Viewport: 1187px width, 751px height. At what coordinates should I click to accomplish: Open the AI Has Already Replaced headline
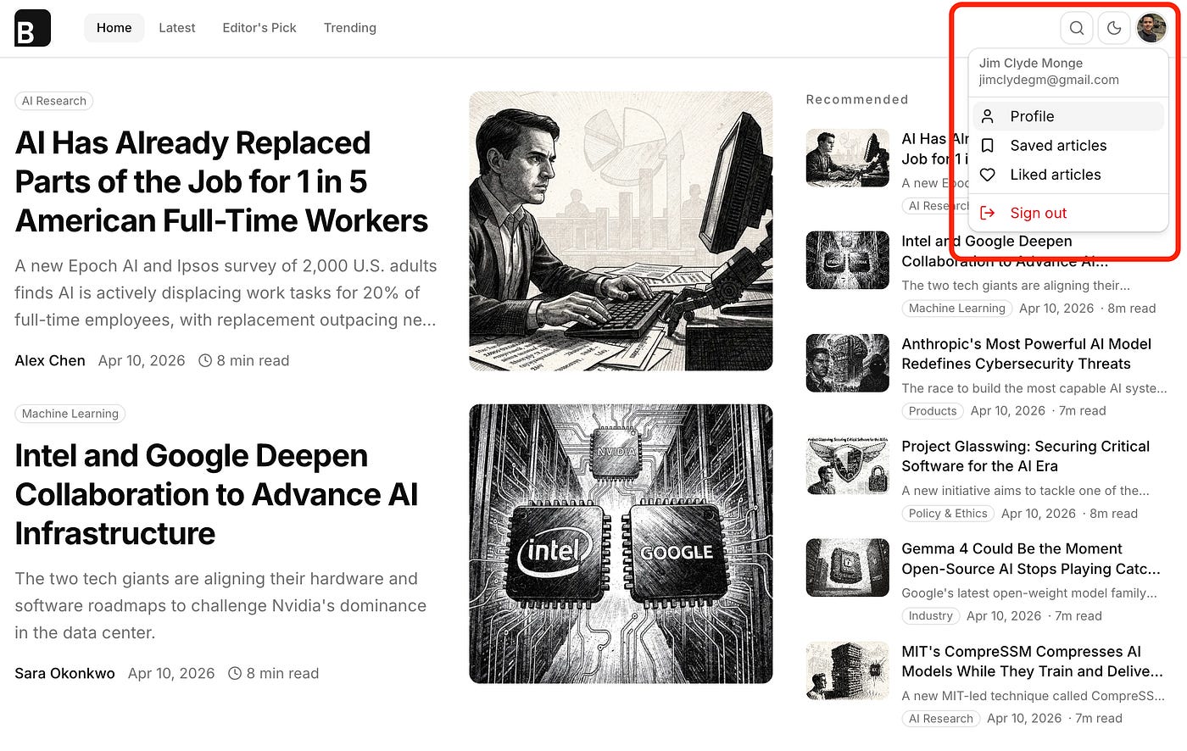(x=222, y=181)
